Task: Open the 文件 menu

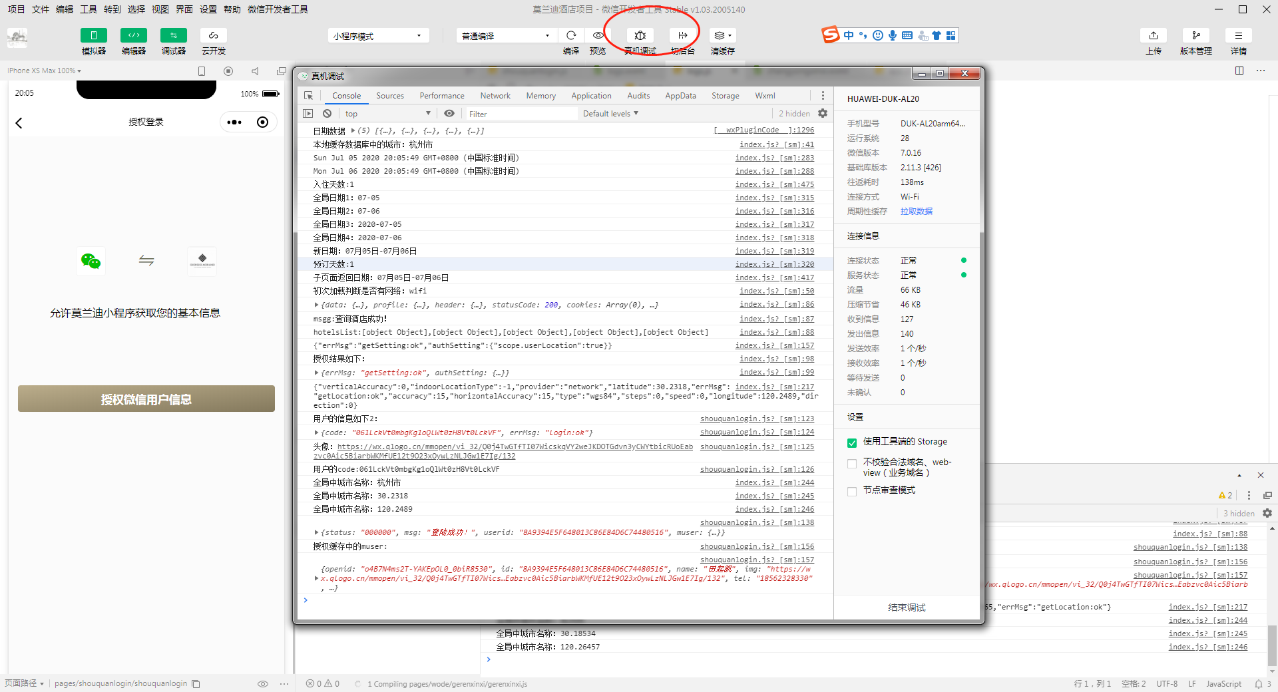Action: (x=41, y=9)
